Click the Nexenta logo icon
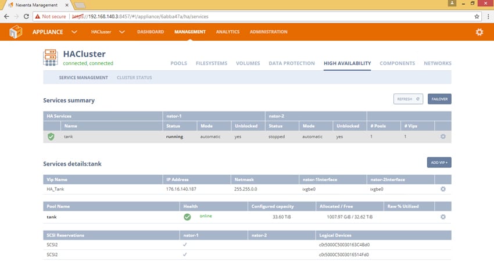This screenshot has height=262, width=494. (16, 32)
